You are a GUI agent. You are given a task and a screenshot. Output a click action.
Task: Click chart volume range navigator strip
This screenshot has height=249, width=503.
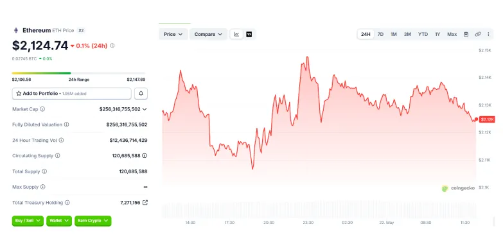point(319,210)
